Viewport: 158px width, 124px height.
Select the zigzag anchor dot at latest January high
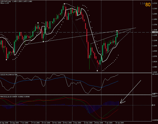117,31
